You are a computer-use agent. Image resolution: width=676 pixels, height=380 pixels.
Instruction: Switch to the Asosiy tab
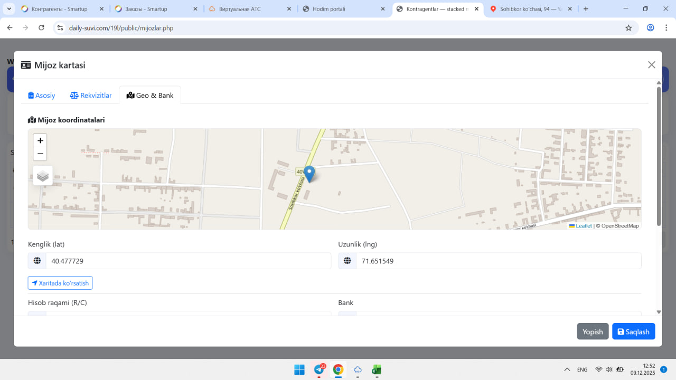point(42,96)
